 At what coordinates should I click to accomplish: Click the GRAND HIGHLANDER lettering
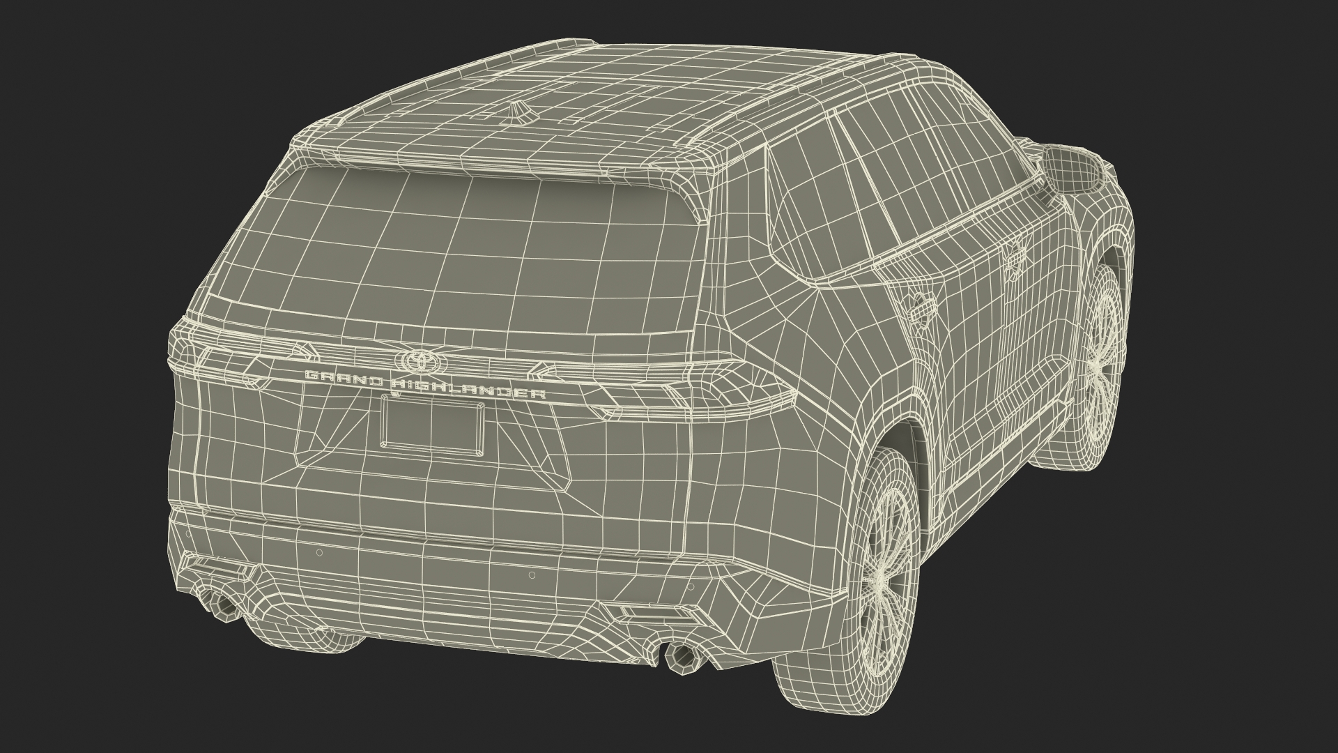tap(425, 386)
